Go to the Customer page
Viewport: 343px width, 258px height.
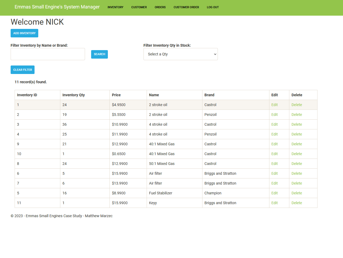tap(139, 7)
